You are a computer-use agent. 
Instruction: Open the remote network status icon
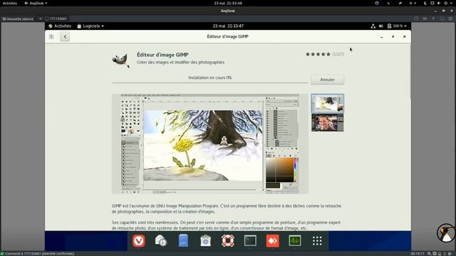(x=373, y=26)
